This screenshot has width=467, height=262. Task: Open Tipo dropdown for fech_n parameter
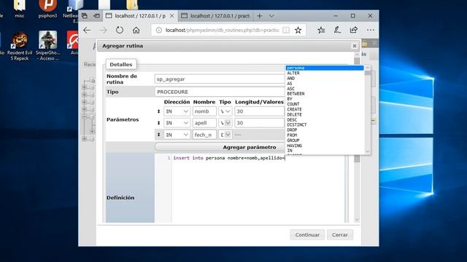point(225,135)
